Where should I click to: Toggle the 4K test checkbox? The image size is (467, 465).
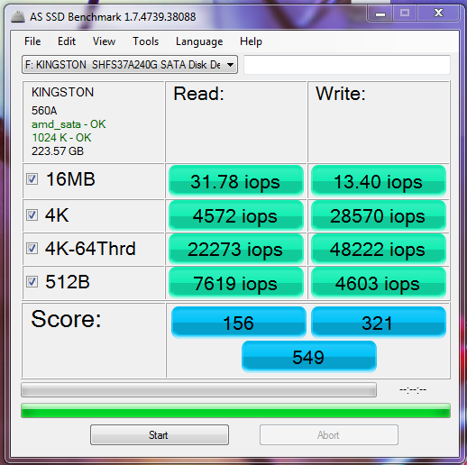click(32, 215)
